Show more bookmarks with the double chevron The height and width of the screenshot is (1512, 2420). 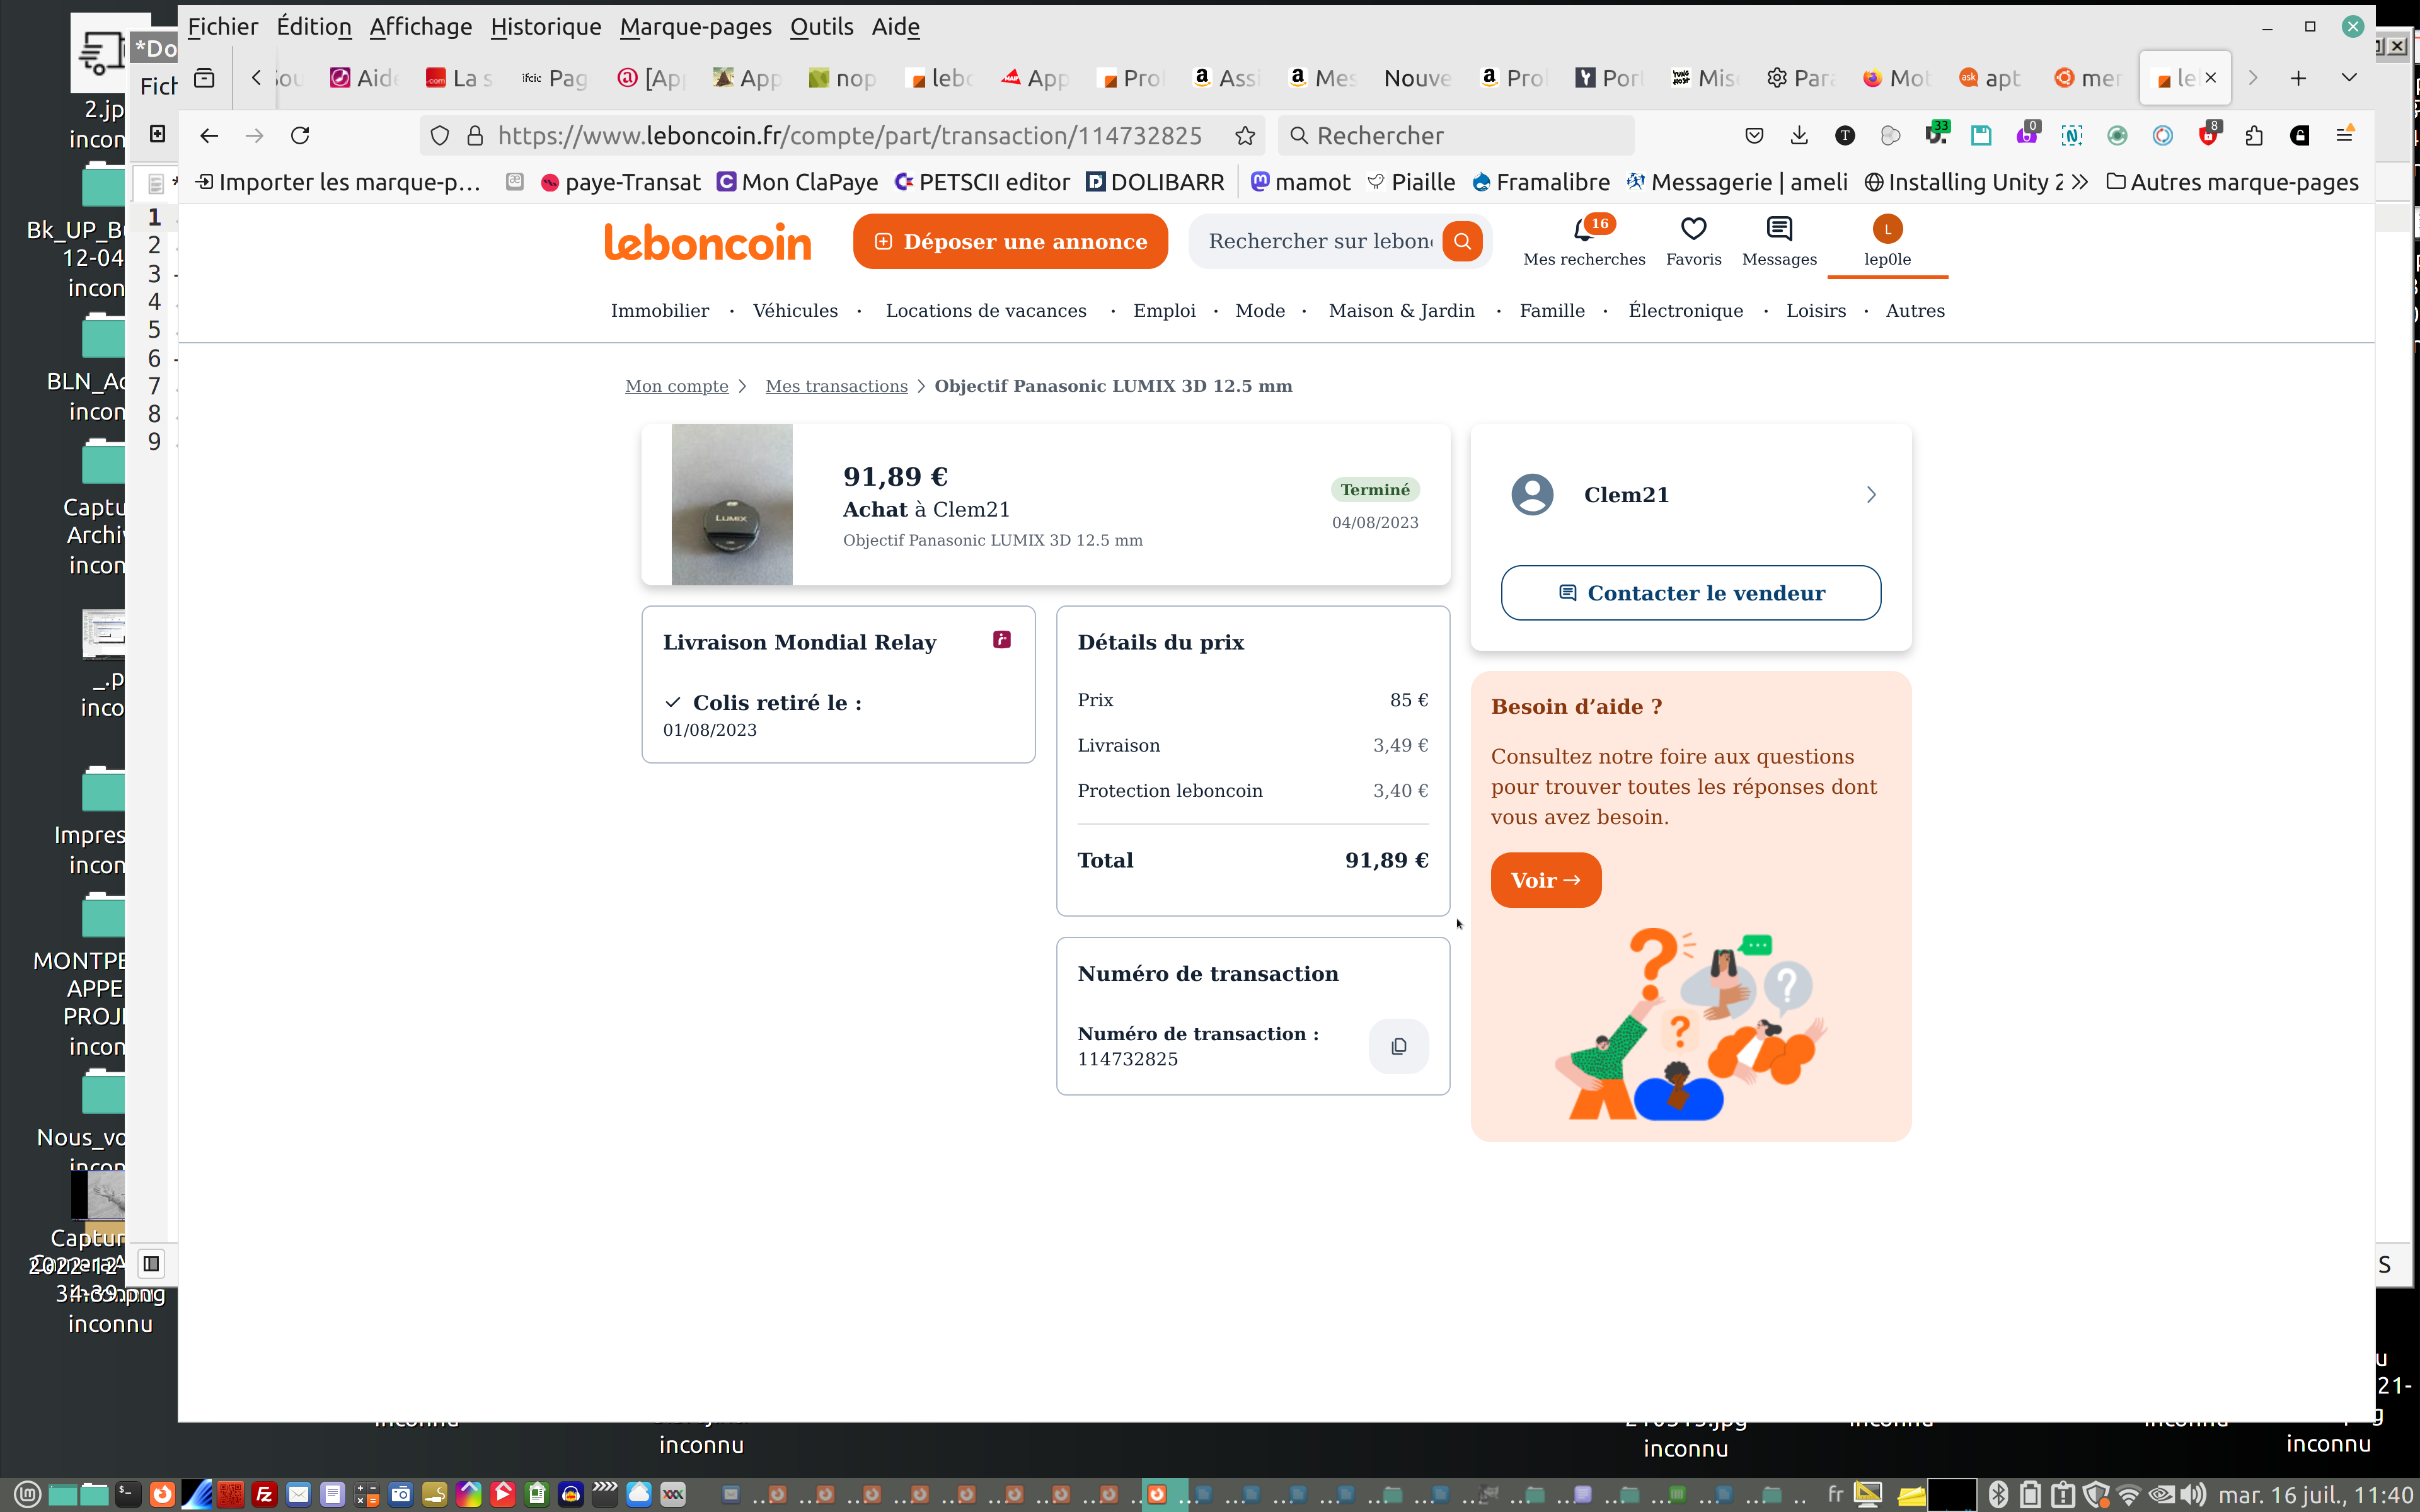click(x=2080, y=182)
